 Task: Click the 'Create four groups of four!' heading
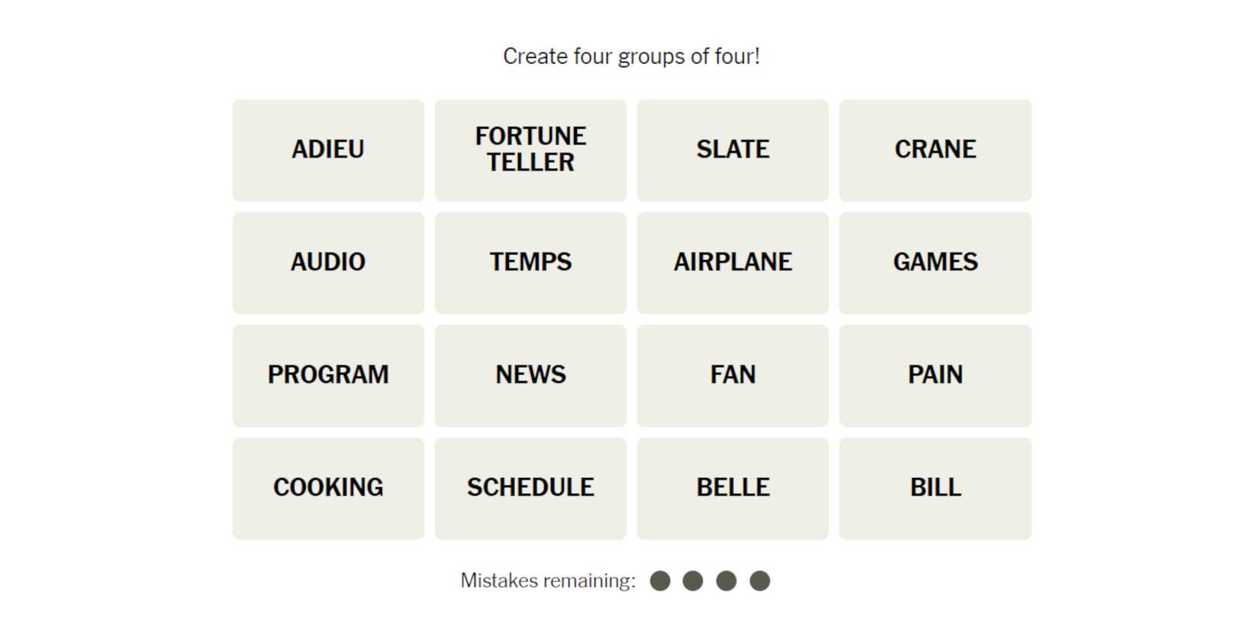631,56
